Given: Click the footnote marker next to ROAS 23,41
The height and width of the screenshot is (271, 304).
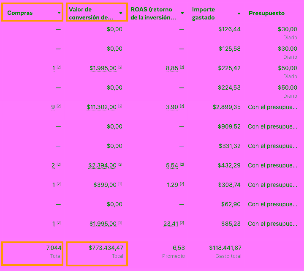Looking at the screenshot, I should pyautogui.click(x=182, y=223).
